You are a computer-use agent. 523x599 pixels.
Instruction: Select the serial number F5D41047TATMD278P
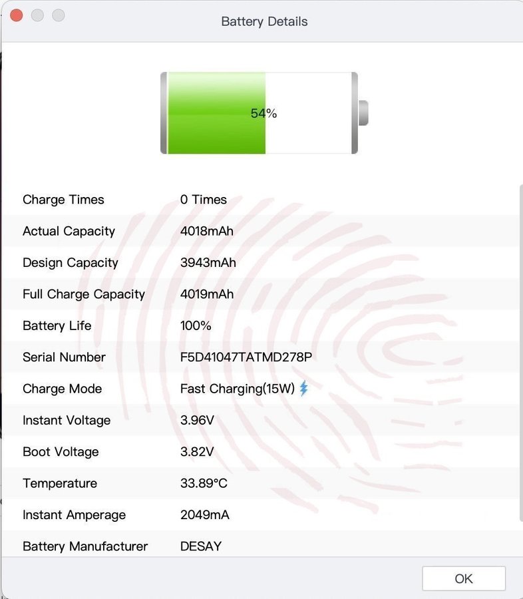click(x=246, y=357)
